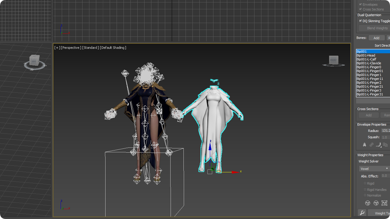390x219 pixels.
Task: Open the [Default Shading] viewport menu
Action: 113,48
